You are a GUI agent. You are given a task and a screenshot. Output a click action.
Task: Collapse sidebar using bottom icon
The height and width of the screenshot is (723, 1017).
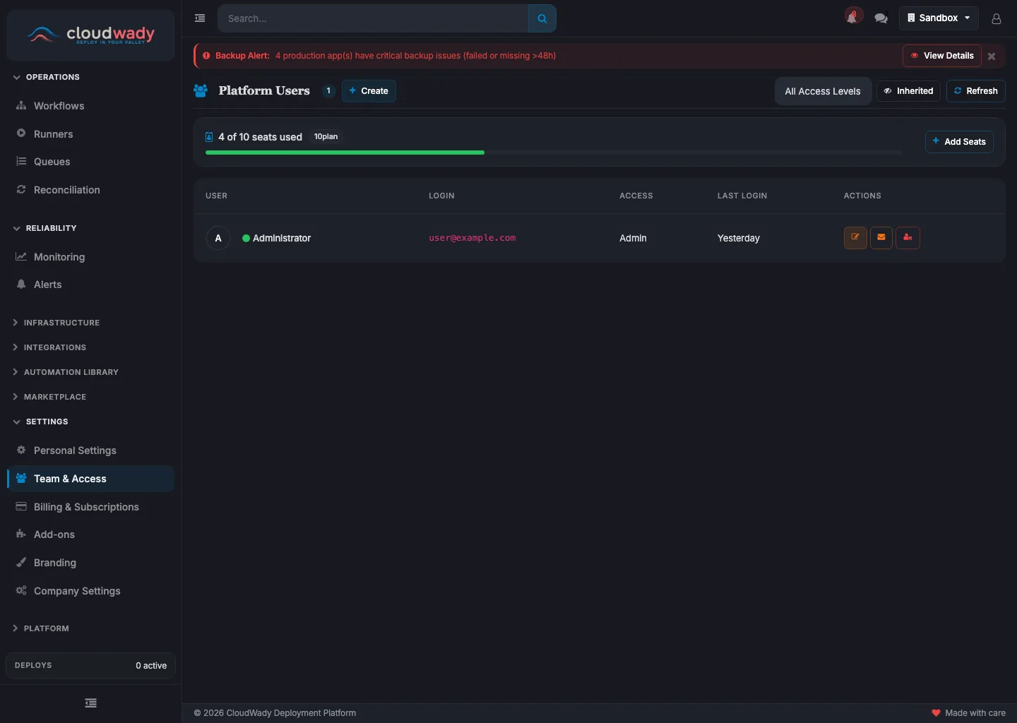click(90, 703)
